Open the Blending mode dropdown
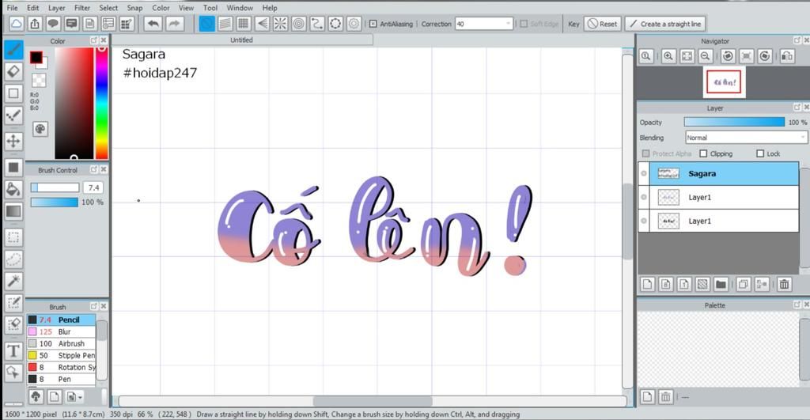 coord(746,138)
